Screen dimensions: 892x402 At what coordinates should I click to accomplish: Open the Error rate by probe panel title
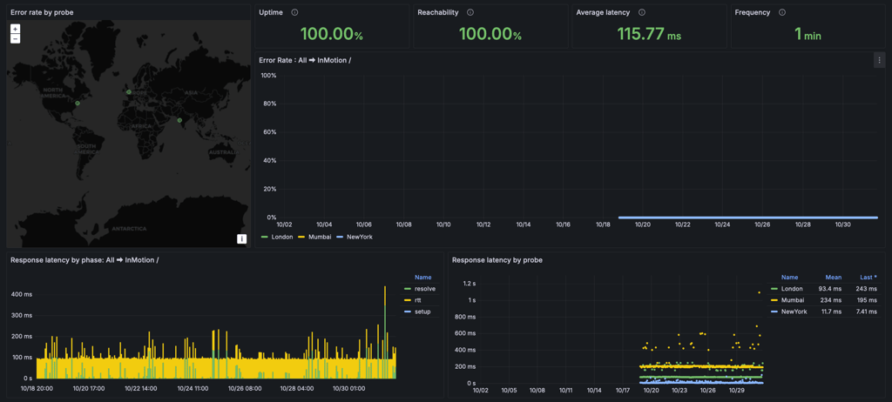(x=42, y=12)
